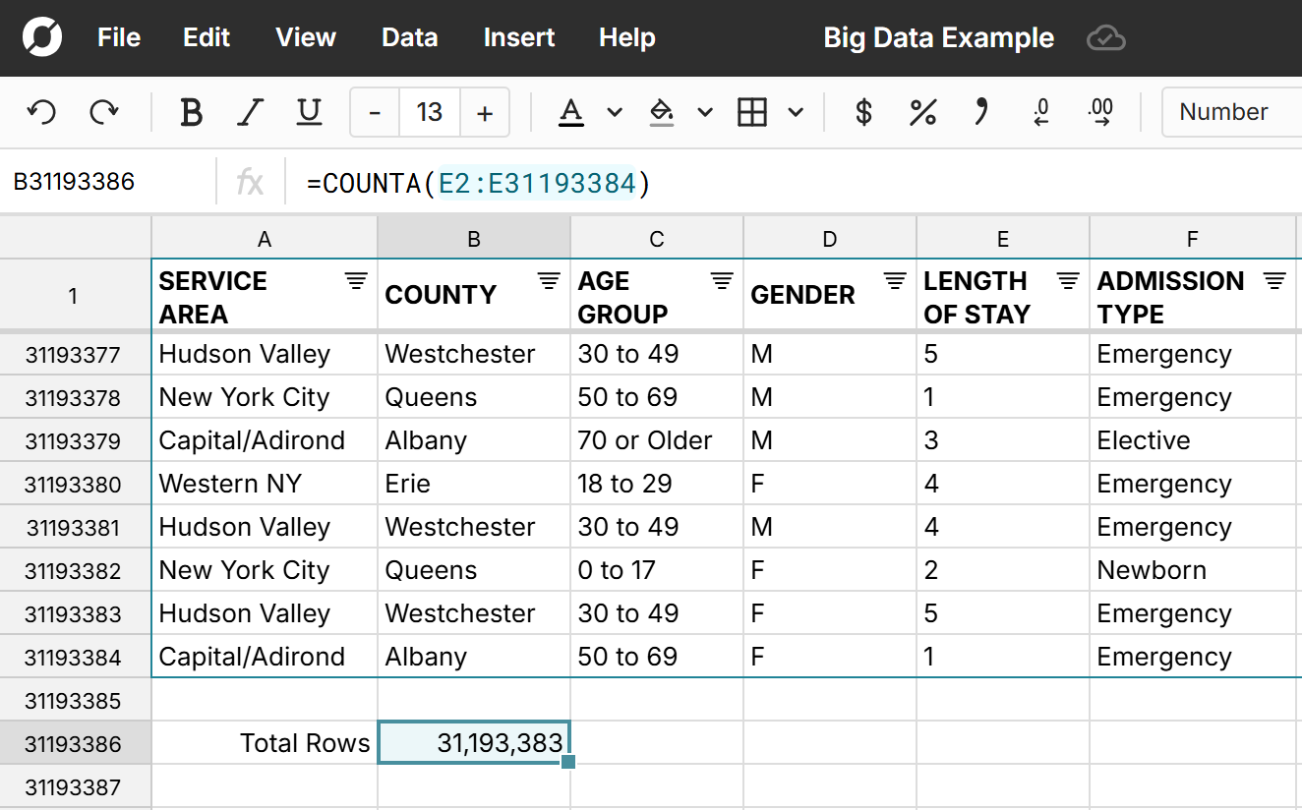Increase the font size with the plus button

(485, 112)
